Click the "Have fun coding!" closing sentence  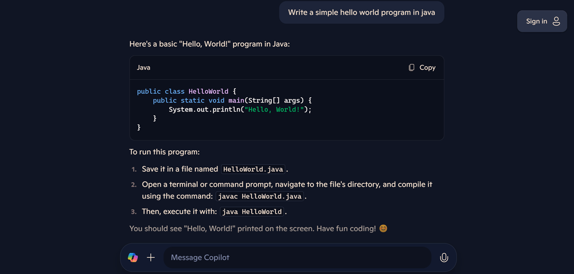[346, 228]
